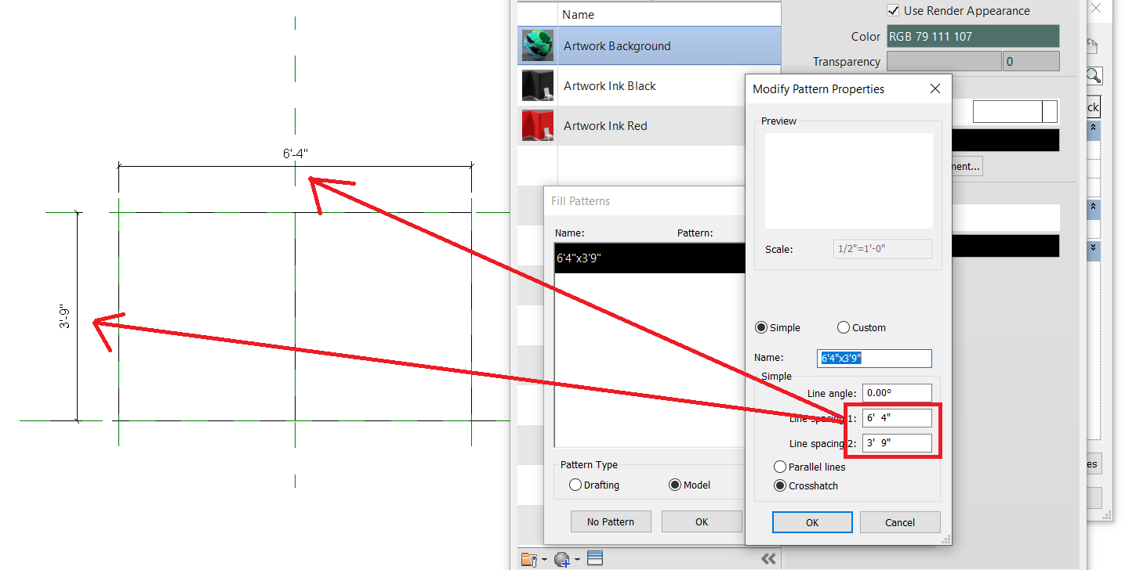Click the magnifier search icon at right edge
The height and width of the screenshot is (570, 1125).
pyautogui.click(x=1094, y=76)
